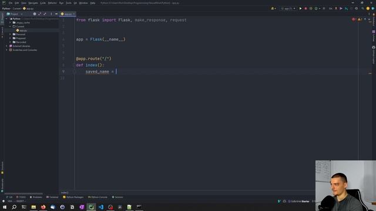The width and height of the screenshot is (376, 211).
Task: Open the Terminal tool window tab
Action: [x=52, y=197]
